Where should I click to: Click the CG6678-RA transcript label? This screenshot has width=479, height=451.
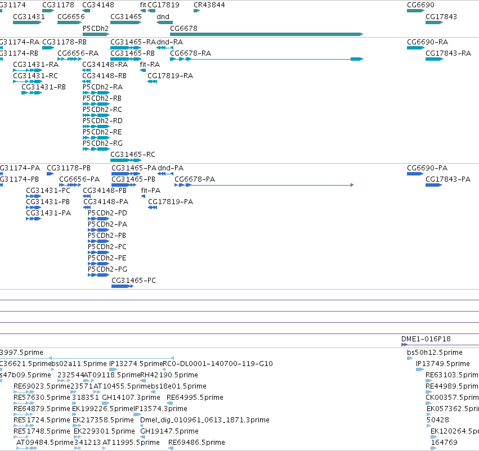(190, 53)
